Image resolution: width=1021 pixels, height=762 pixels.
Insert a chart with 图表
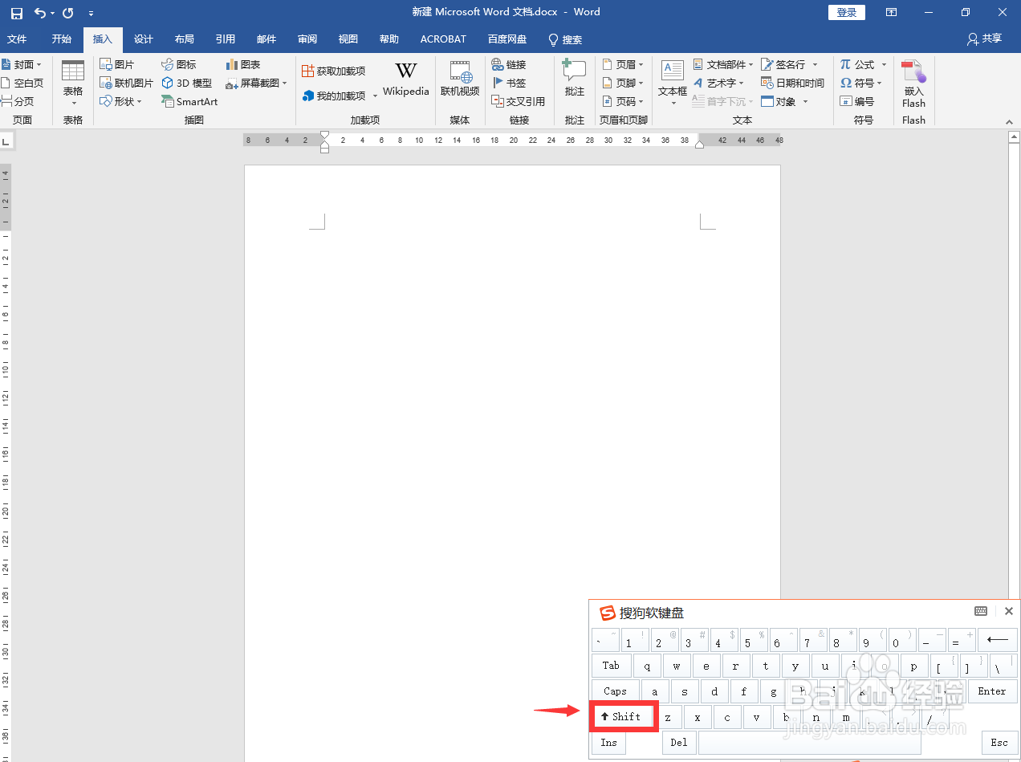click(243, 64)
